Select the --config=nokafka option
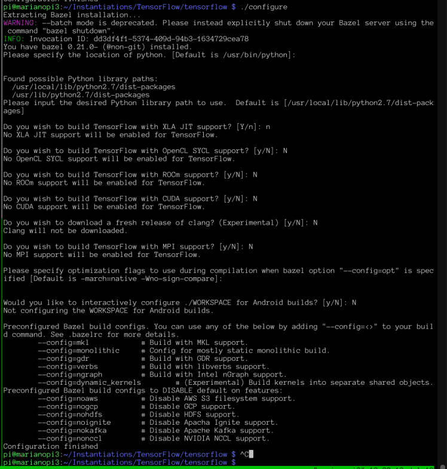Image resolution: width=447 pixels, height=469 pixels. coord(72,431)
